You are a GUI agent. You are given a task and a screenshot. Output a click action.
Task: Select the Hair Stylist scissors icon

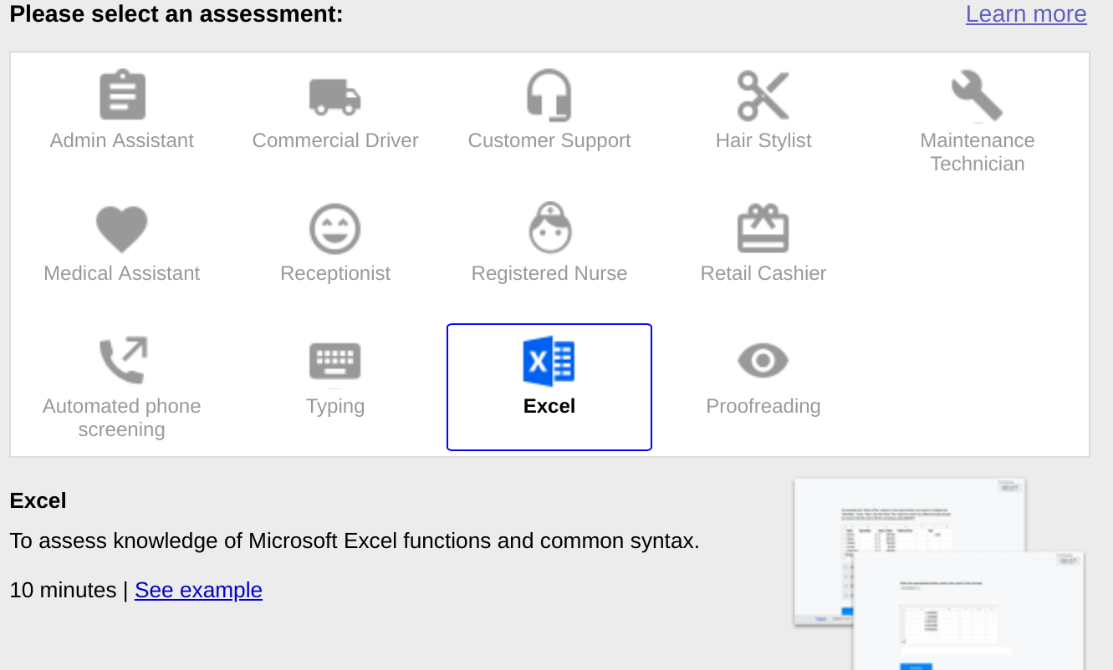click(763, 94)
